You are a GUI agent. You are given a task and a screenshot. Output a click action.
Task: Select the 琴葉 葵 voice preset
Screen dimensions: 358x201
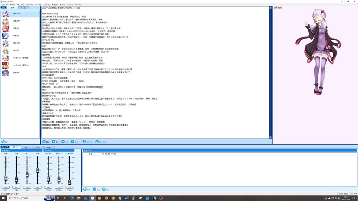click(x=20, y=36)
